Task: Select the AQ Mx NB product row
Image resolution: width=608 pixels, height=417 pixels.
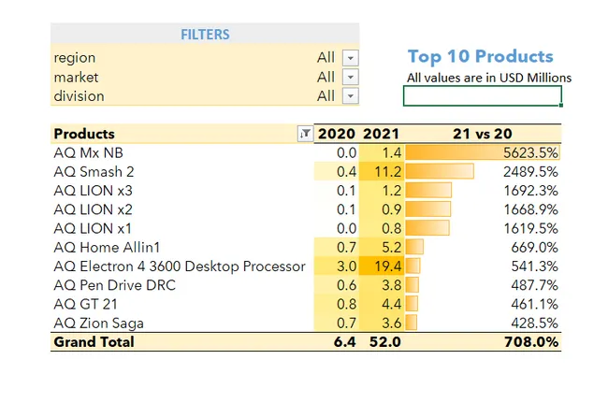Action: click(x=306, y=152)
